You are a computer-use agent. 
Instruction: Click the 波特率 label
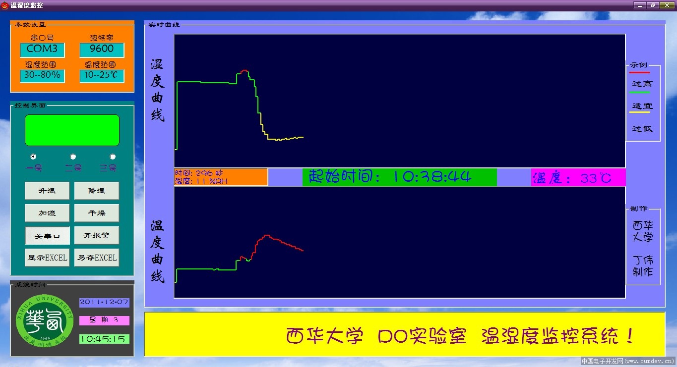tap(102, 38)
